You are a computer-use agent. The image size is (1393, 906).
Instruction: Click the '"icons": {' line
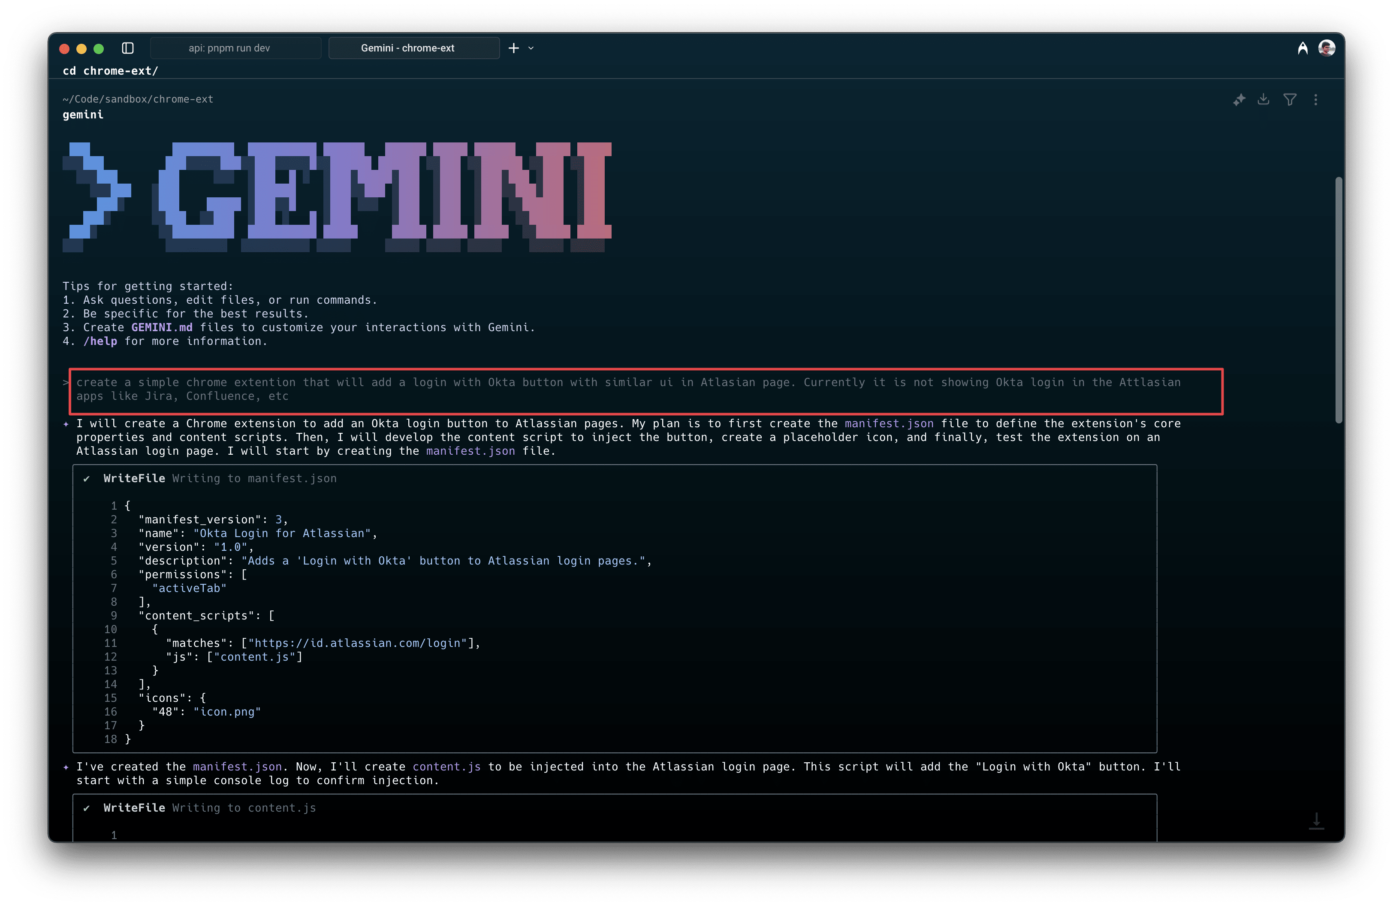click(172, 698)
